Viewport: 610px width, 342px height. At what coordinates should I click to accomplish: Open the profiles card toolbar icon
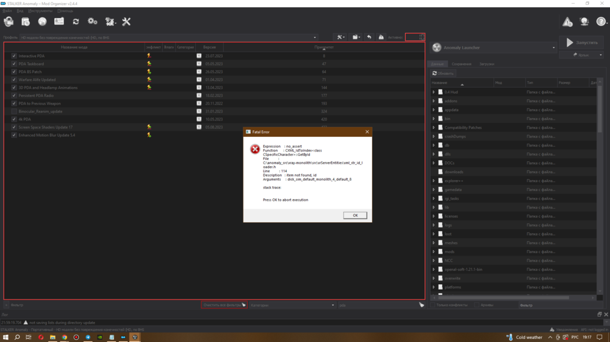[x=59, y=22]
